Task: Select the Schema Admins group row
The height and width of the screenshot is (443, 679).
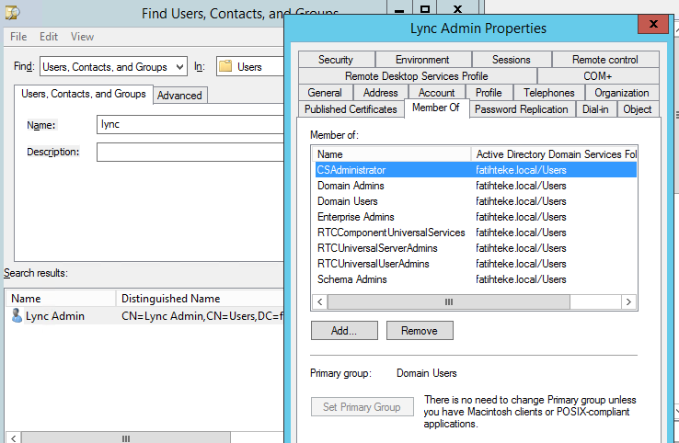Action: pos(476,279)
